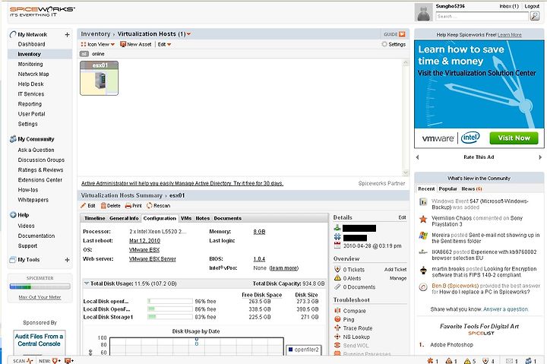Click the Search input field
Screen dimensions: 547x364
(482, 16)
